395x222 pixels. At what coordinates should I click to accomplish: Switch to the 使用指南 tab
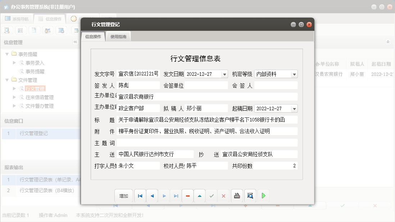[118, 36]
